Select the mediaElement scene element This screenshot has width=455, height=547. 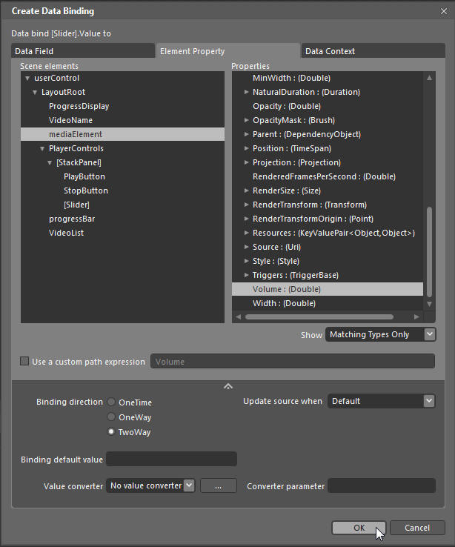tap(122, 134)
